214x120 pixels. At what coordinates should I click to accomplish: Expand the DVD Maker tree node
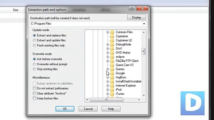tap(108, 53)
